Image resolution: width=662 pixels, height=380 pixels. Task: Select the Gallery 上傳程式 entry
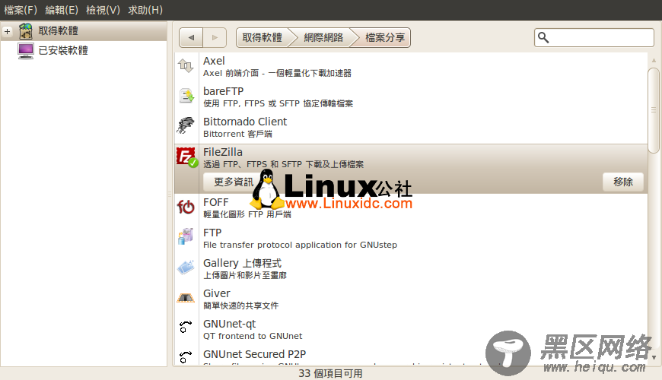[x=411, y=268]
